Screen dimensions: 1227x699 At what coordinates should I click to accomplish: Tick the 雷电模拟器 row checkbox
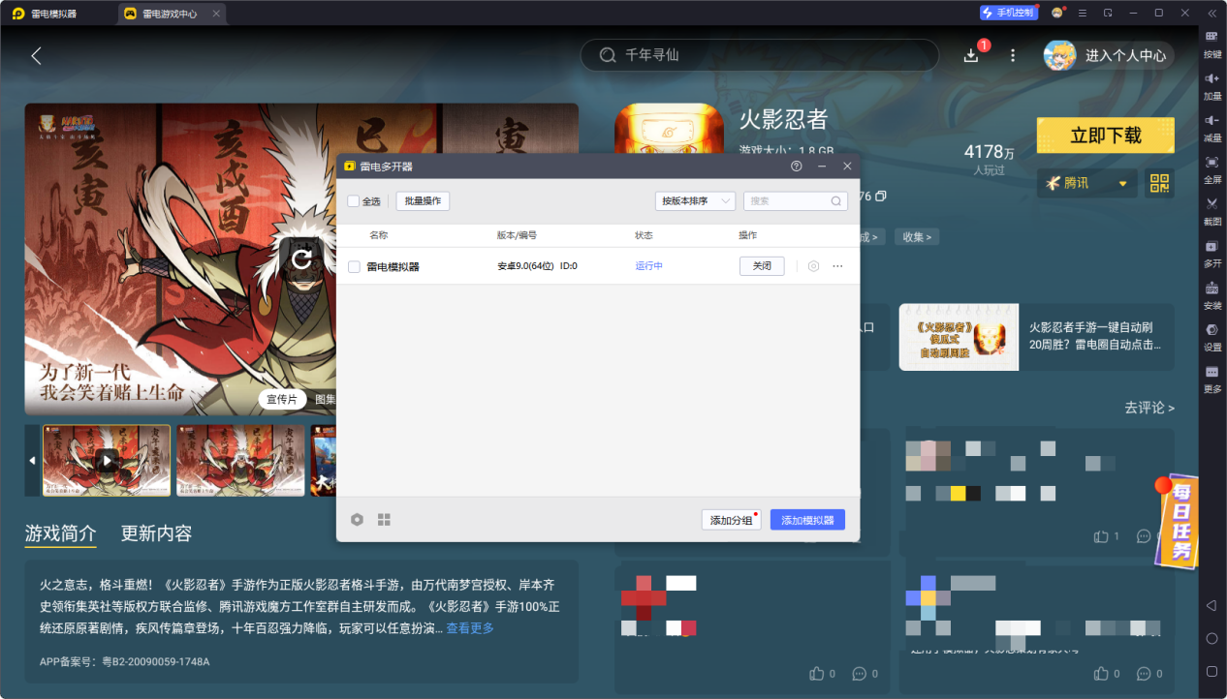pyautogui.click(x=354, y=266)
